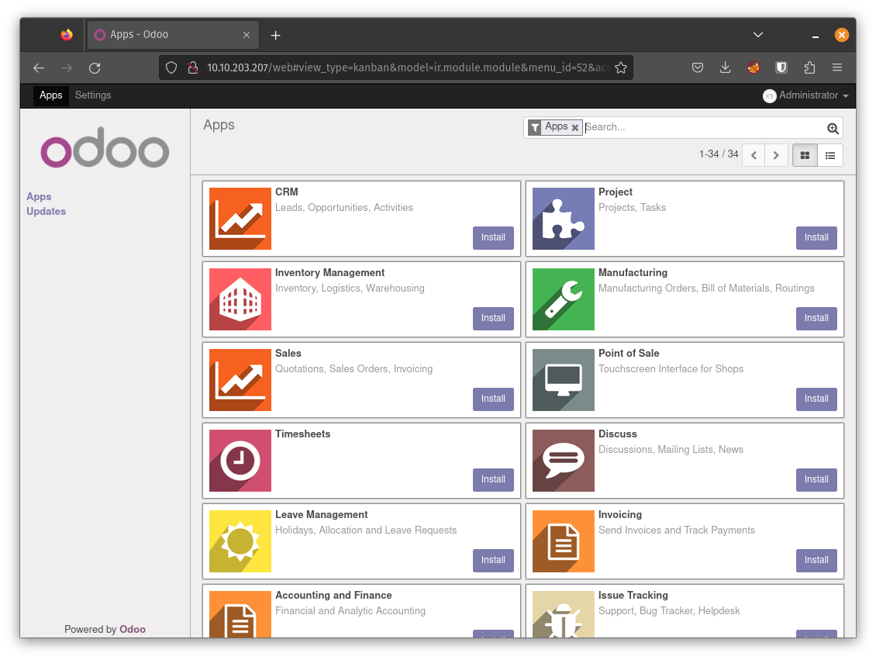Select Updates in the left sidebar

pyautogui.click(x=46, y=211)
